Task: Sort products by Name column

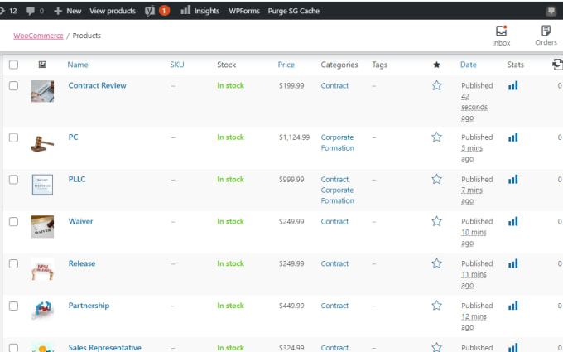Action: click(x=78, y=65)
